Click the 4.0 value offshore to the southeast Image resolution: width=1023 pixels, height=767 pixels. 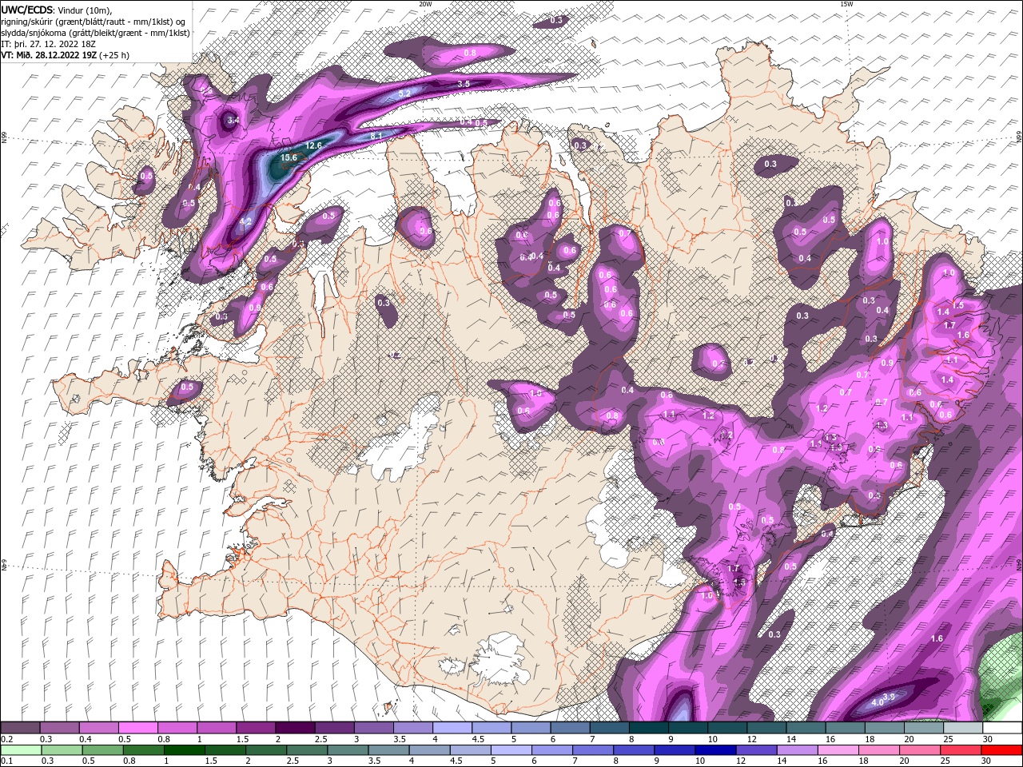(878, 702)
